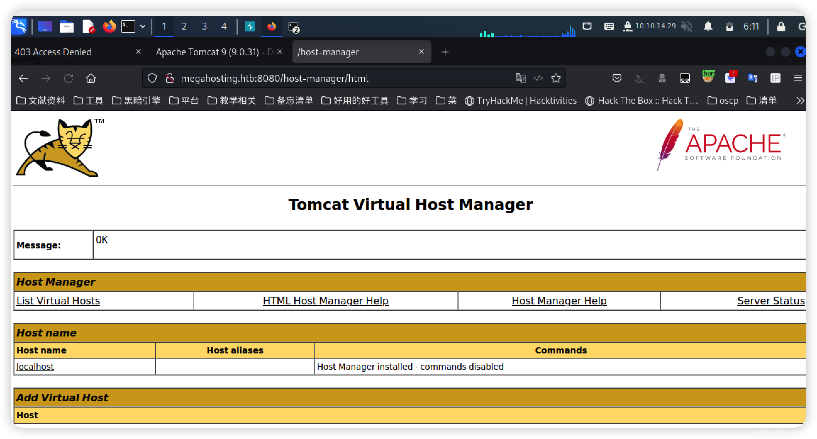Show more bookmarks with the chevron
Screen dimensions: 817x439
[x=800, y=101]
